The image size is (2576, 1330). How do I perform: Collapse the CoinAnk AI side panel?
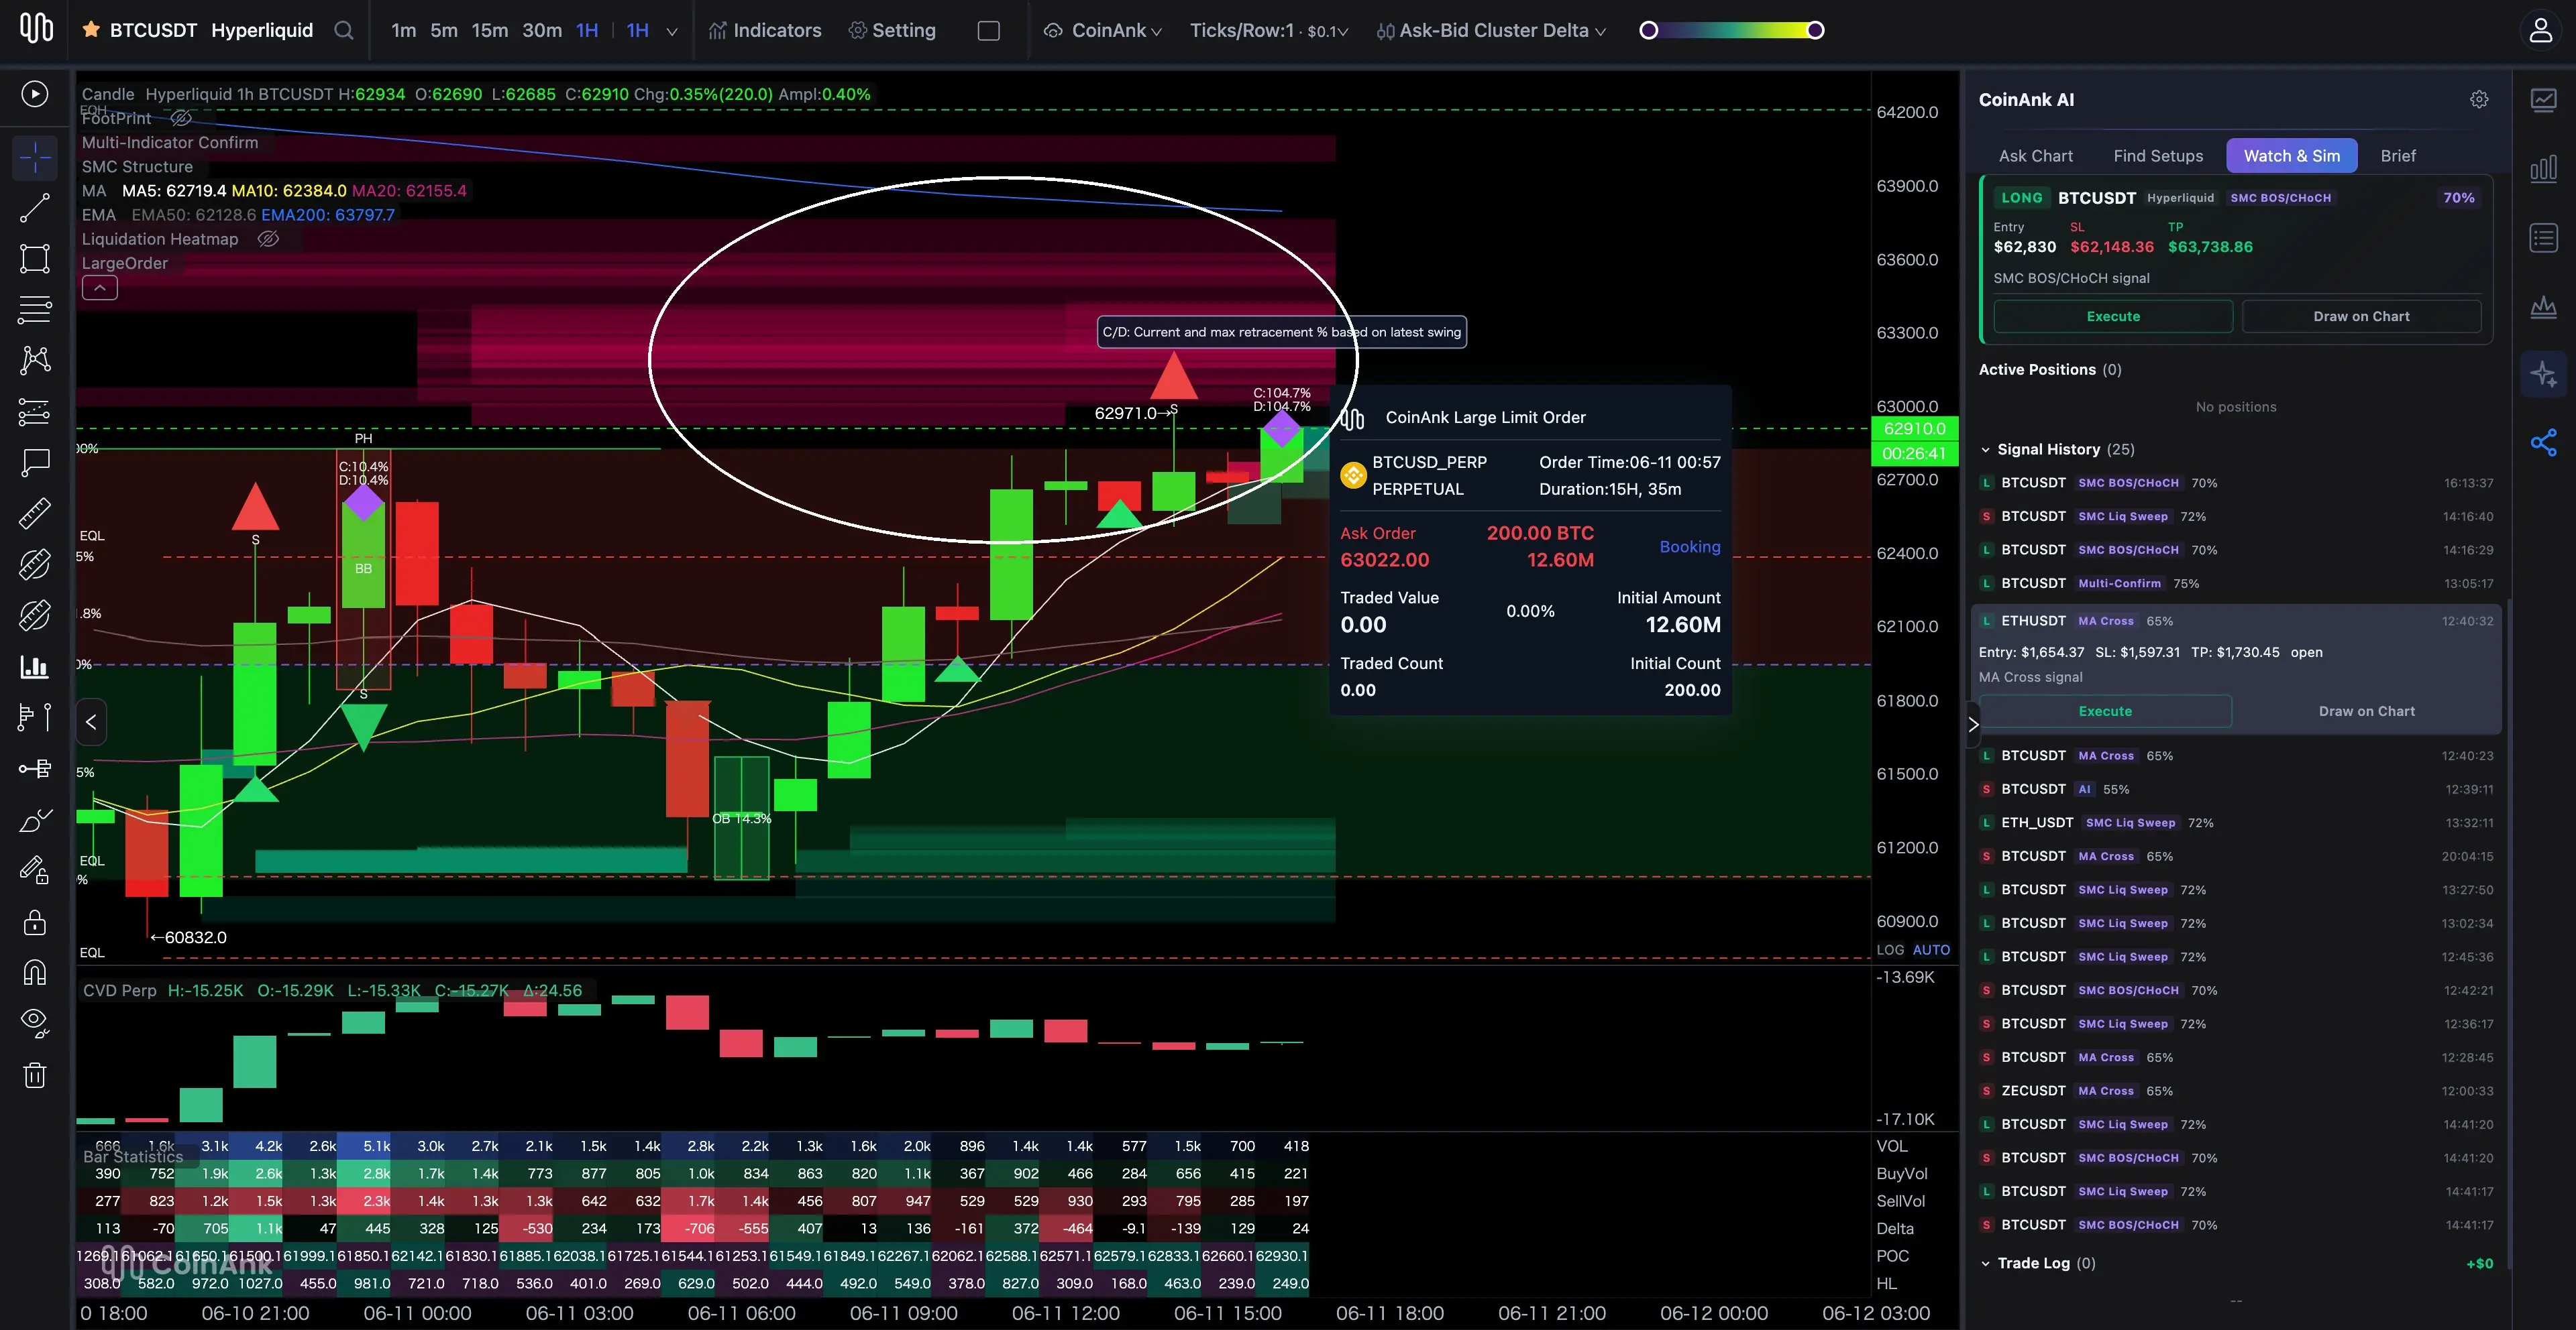click(1973, 725)
